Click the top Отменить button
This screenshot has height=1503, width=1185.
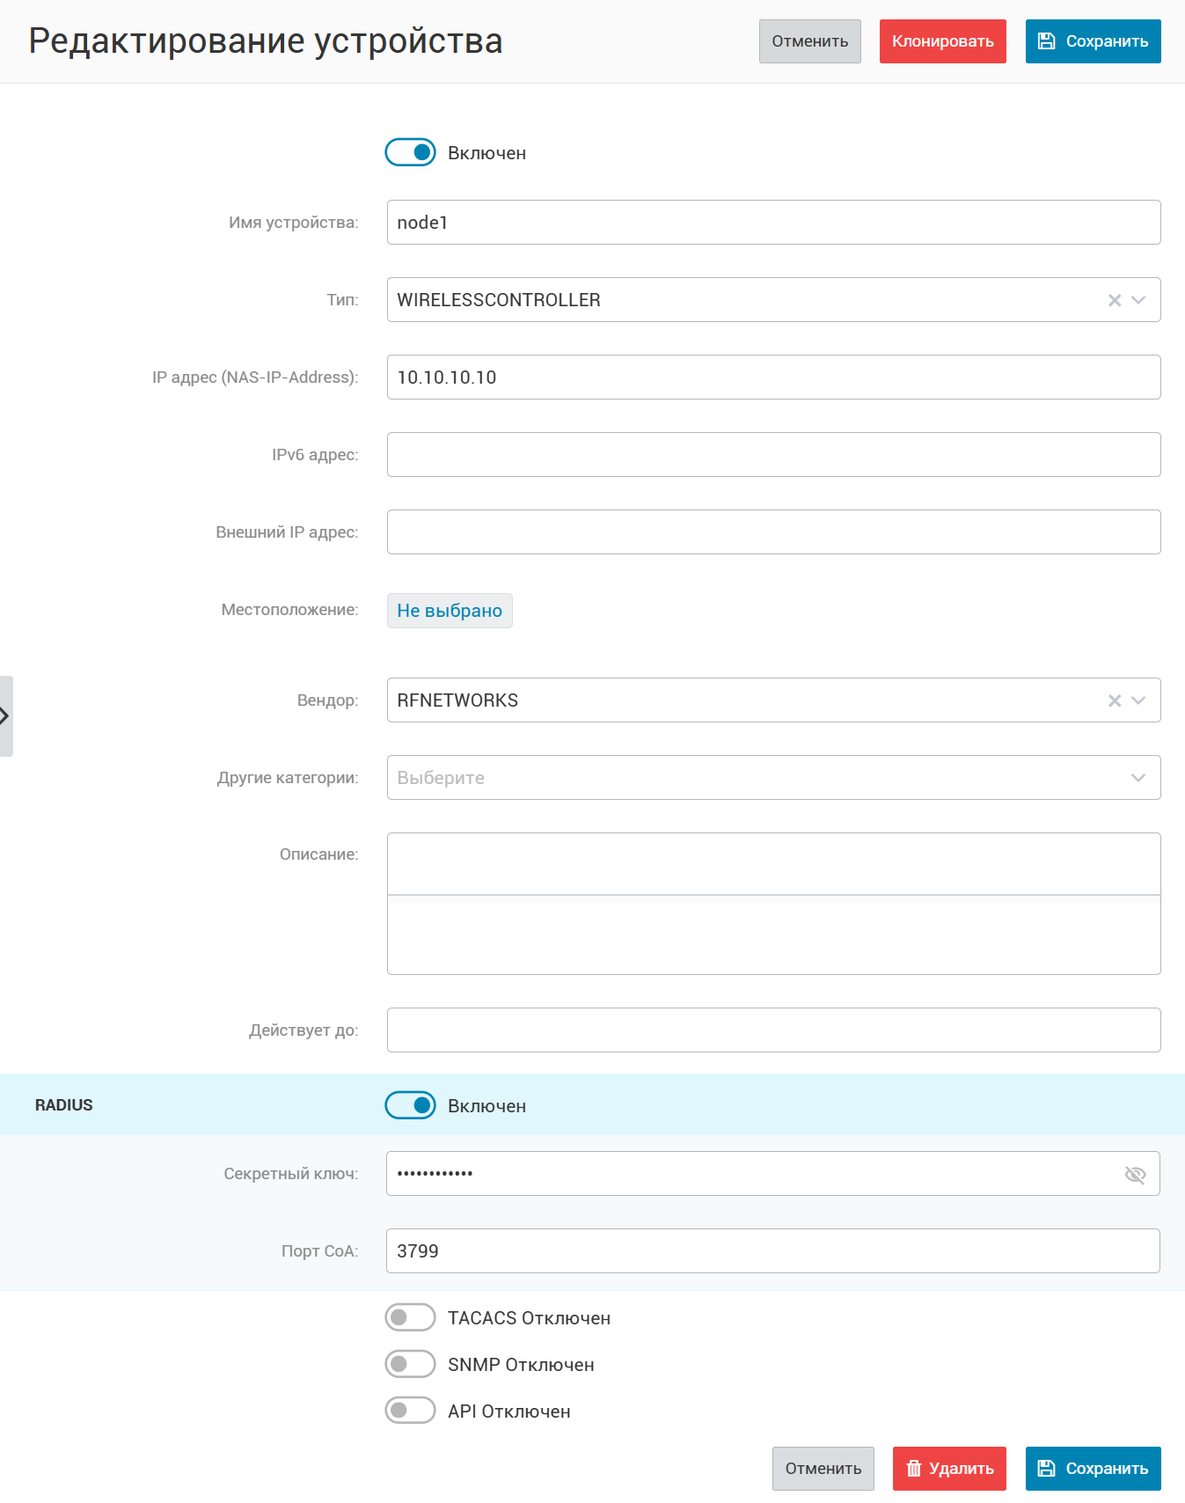tap(810, 41)
